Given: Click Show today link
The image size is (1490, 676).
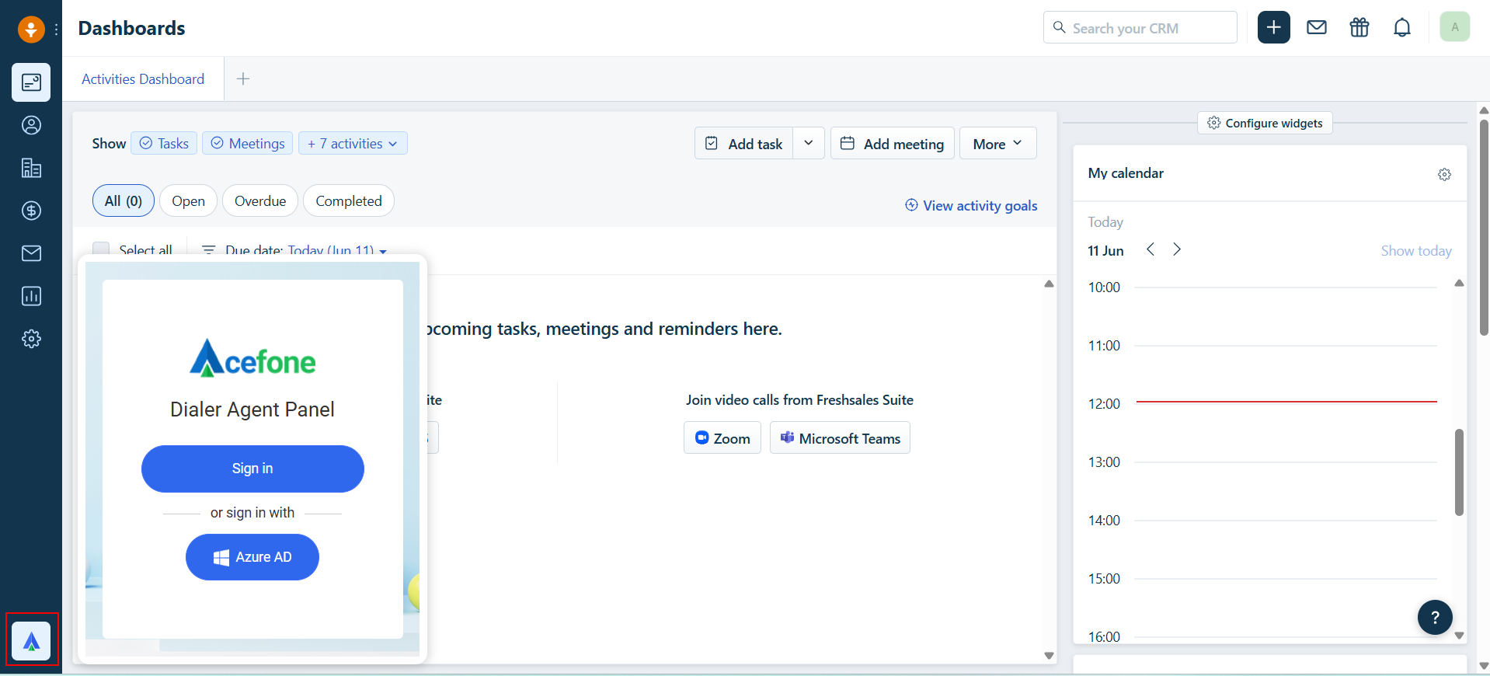Looking at the screenshot, I should 1416,250.
